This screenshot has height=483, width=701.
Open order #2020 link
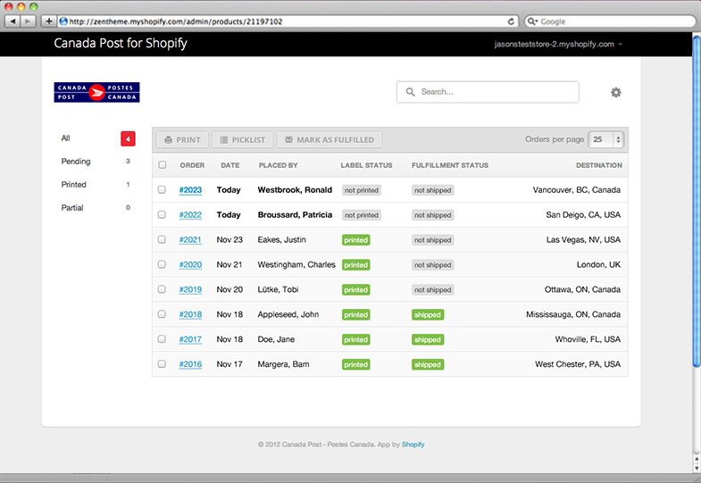(x=190, y=264)
